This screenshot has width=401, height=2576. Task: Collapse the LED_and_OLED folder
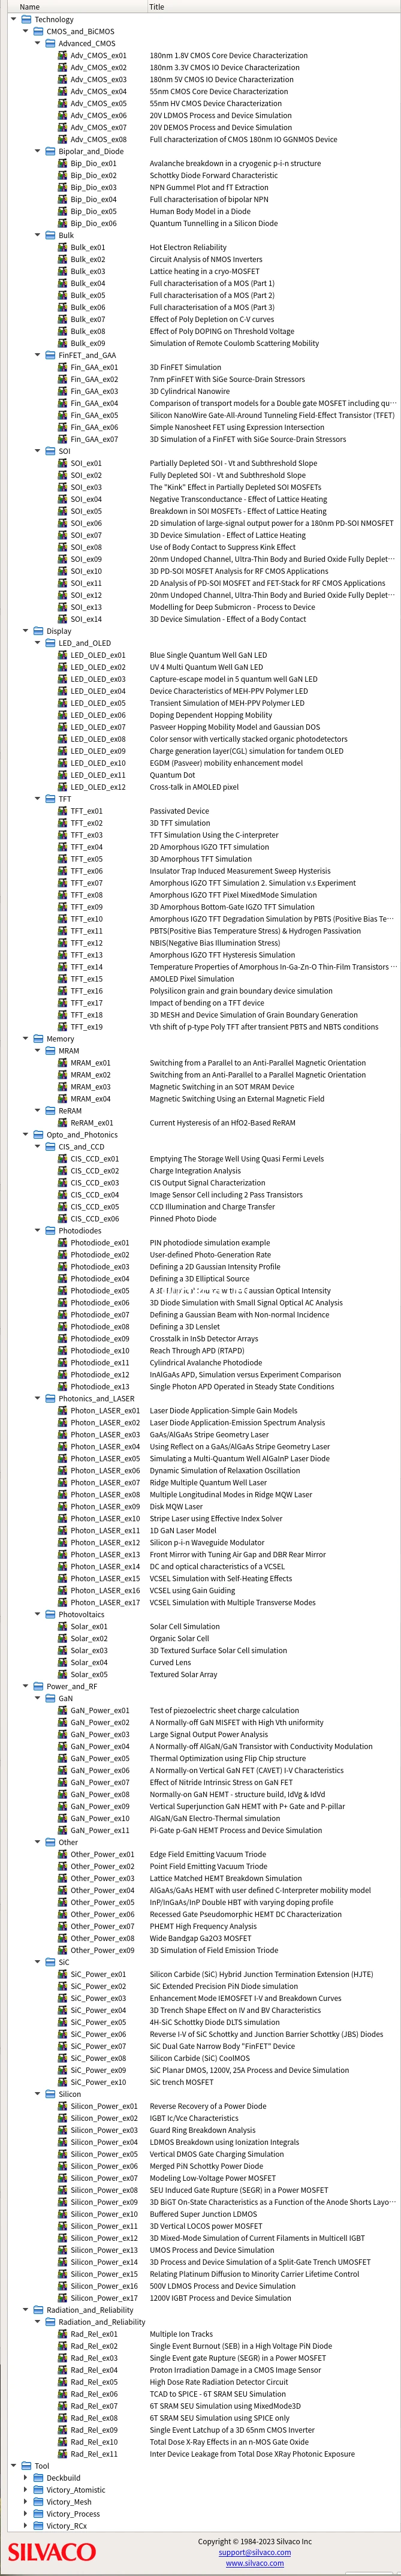click(38, 644)
